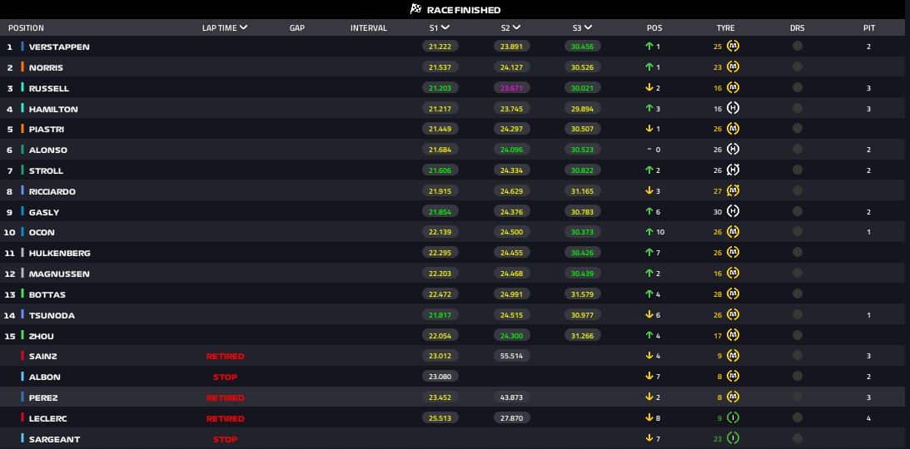This screenshot has height=449, width=910.
Task: Select driver name Verstappen
Action: pyautogui.click(x=59, y=47)
